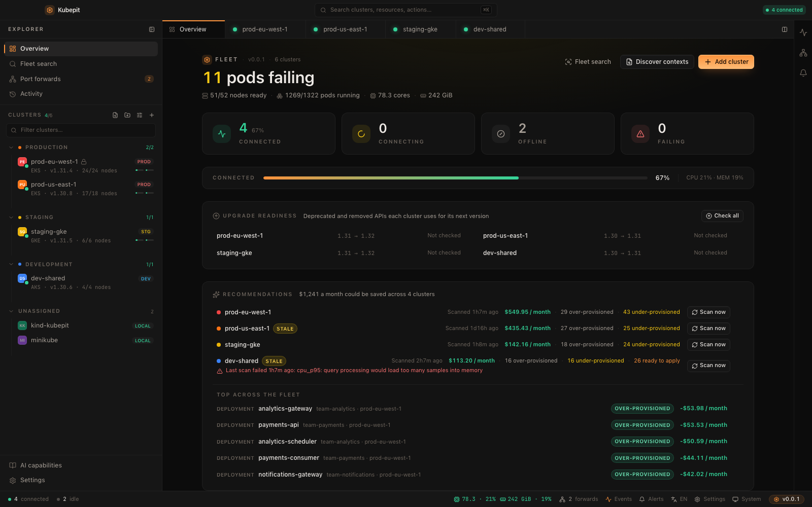Click the discover kubeconfig file icon in Clusters header
This screenshot has width=812, height=507.
pyautogui.click(x=115, y=115)
